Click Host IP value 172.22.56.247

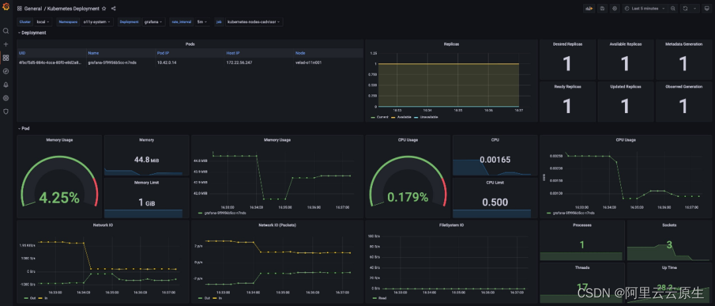coord(240,62)
